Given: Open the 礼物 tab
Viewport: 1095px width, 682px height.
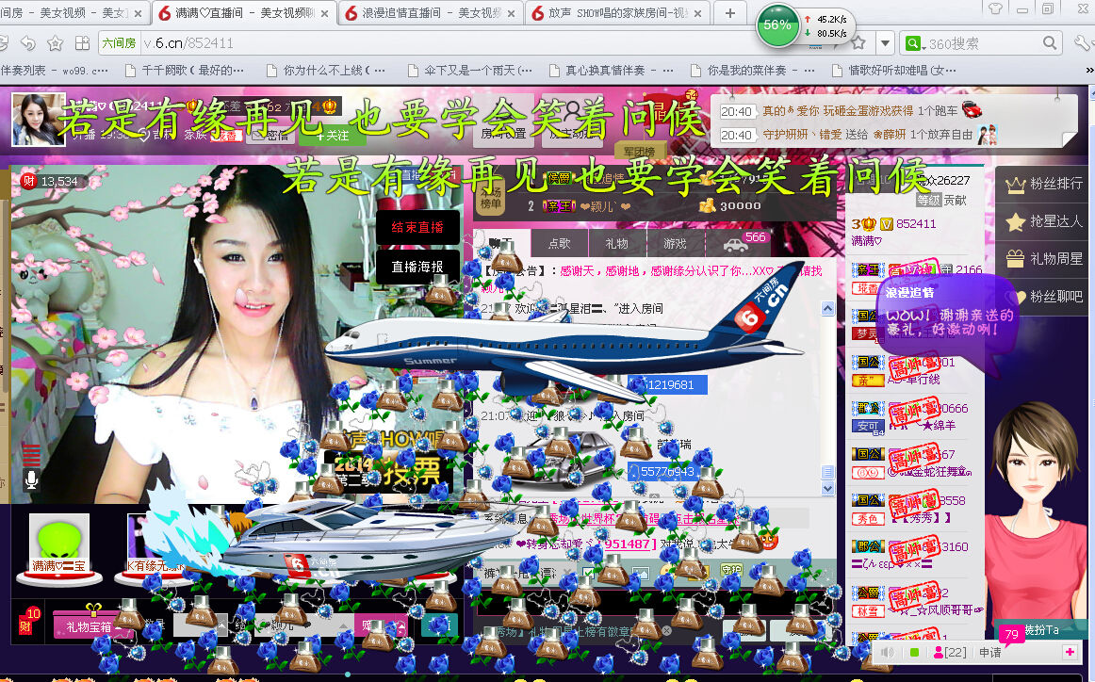Looking at the screenshot, I should (616, 243).
